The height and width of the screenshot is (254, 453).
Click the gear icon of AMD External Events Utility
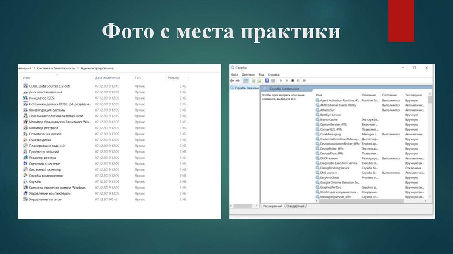click(x=318, y=105)
